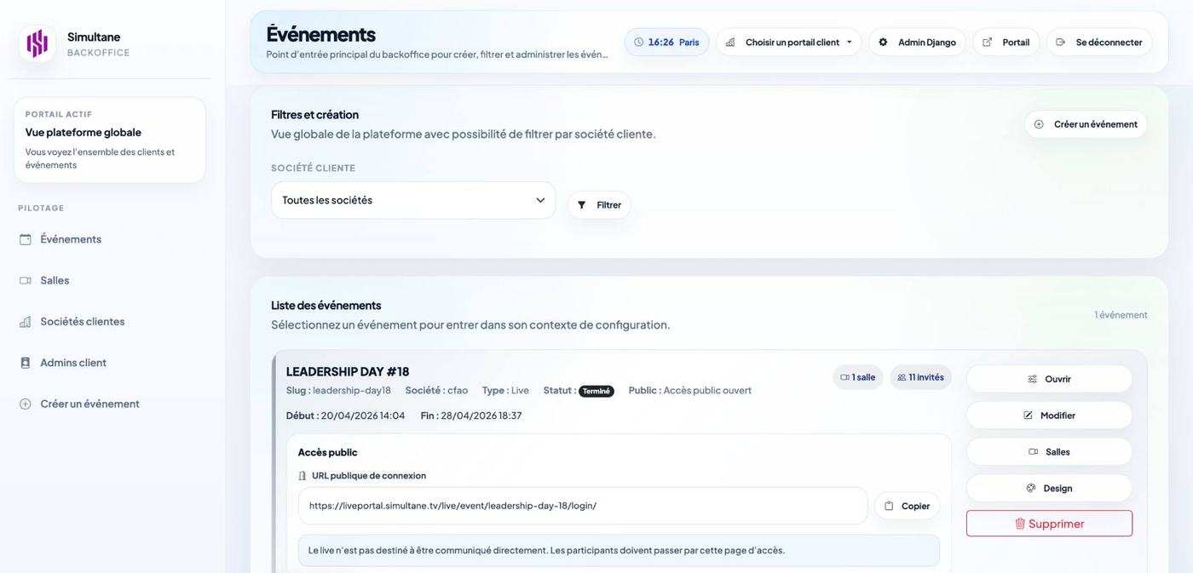This screenshot has width=1193, height=573.
Task: Click the Admins client icon in sidebar
Action: [x=26, y=363]
